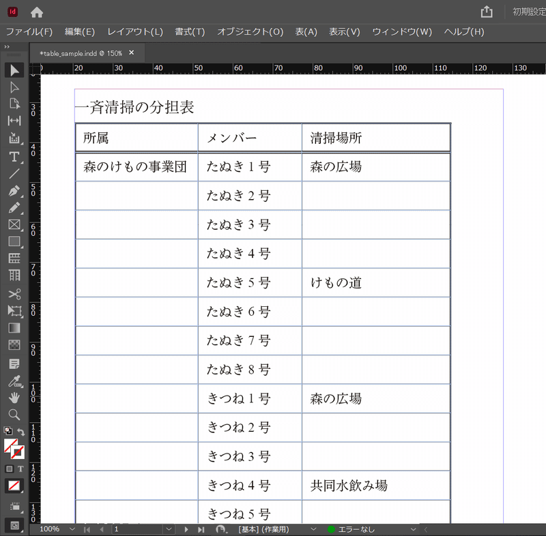This screenshot has width=546, height=536.
Task: Select the Pen tool
Action: pos(14,191)
